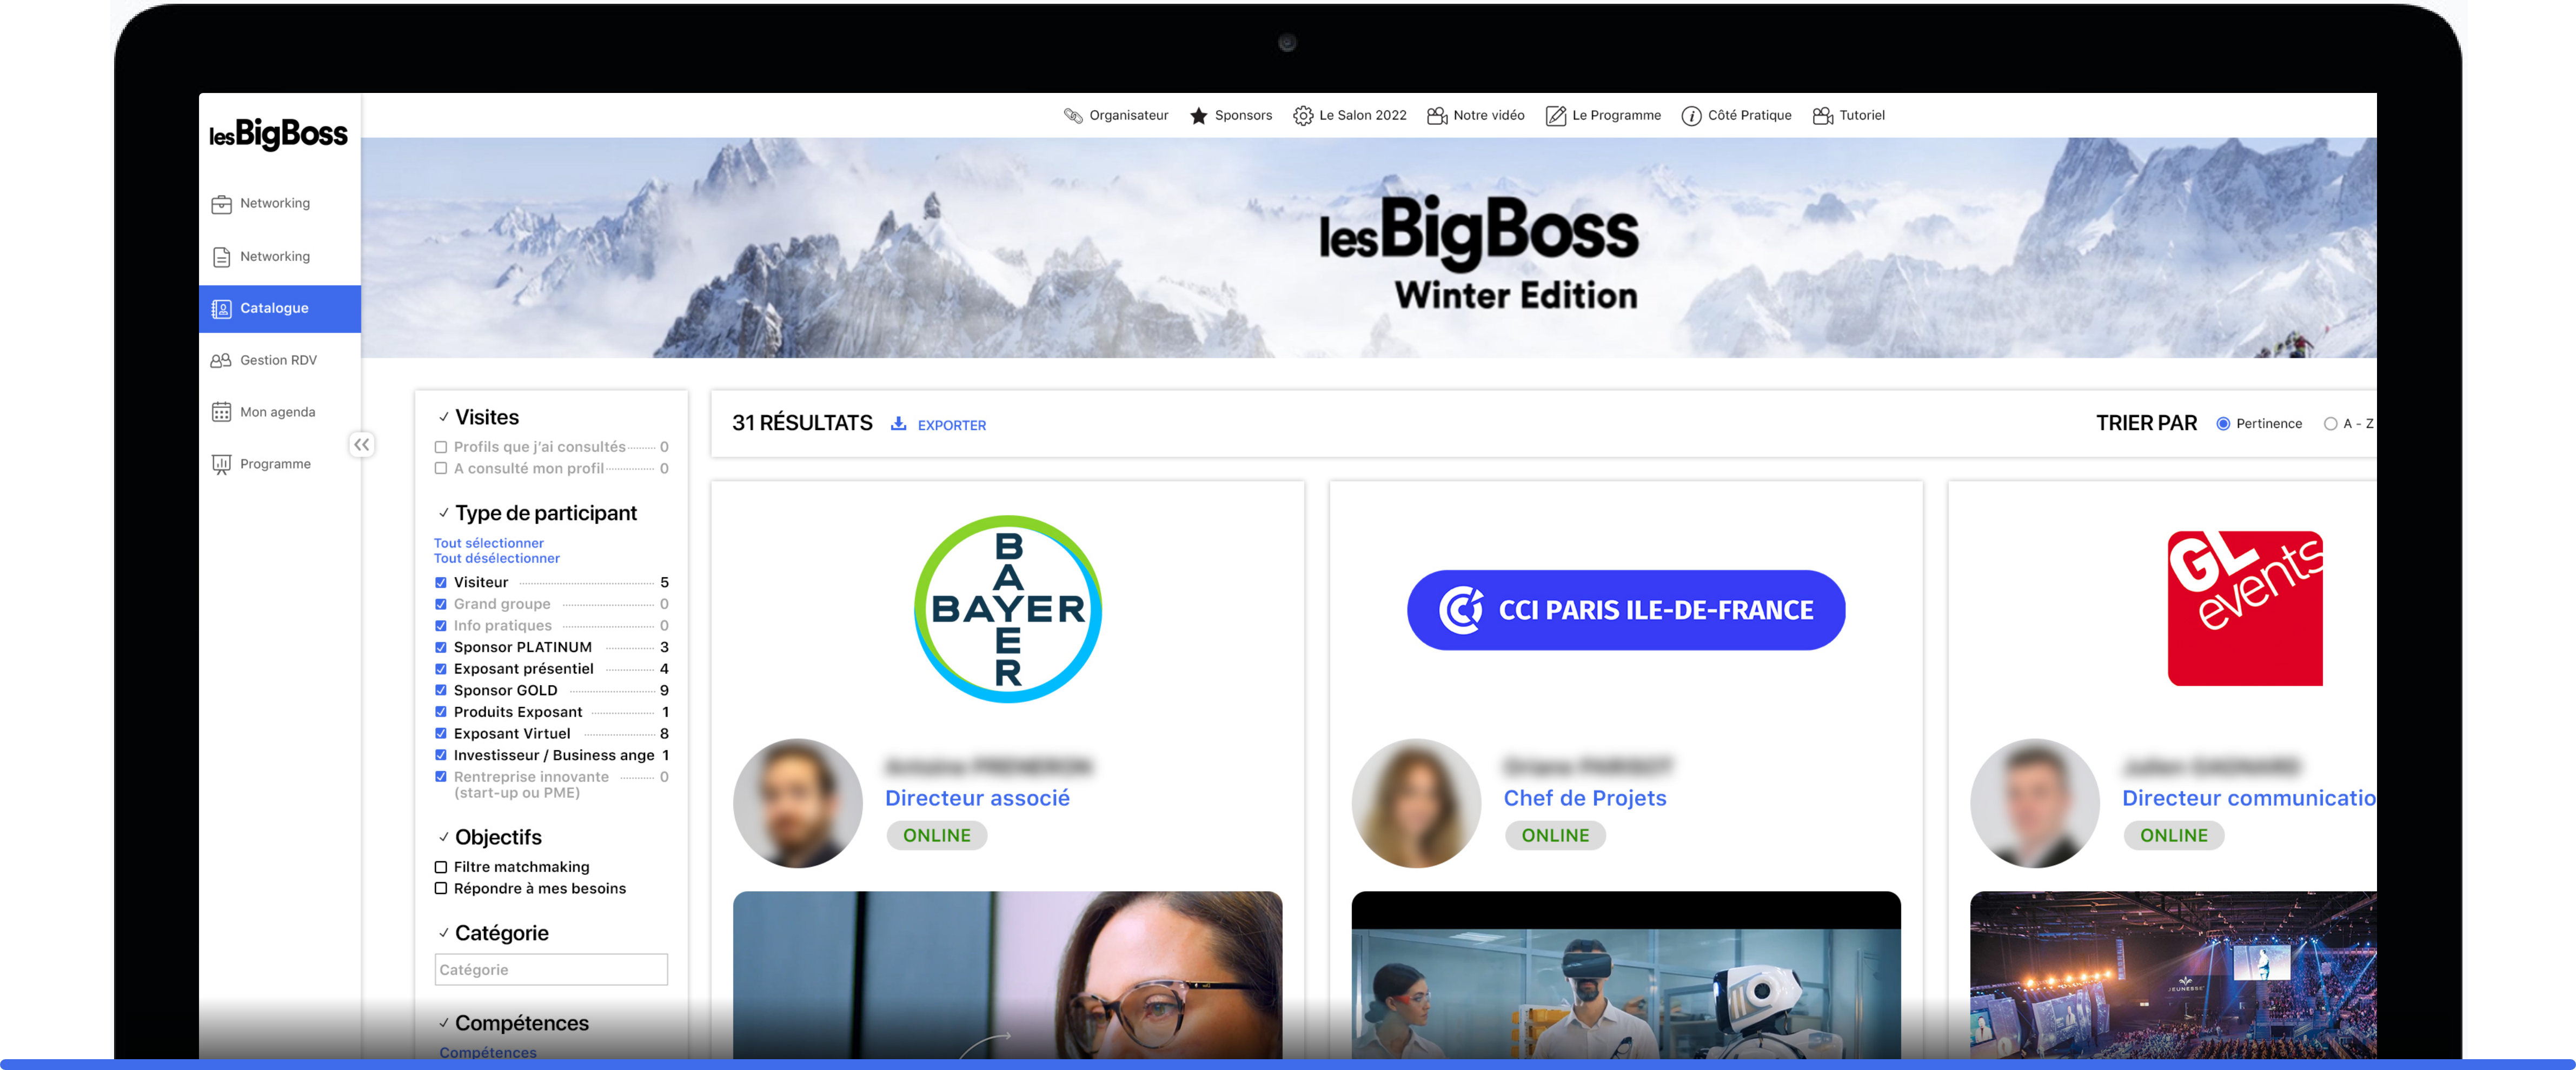The height and width of the screenshot is (1070, 2576).
Task: Open Gestion RDV sidebar item
Action: tap(280, 360)
